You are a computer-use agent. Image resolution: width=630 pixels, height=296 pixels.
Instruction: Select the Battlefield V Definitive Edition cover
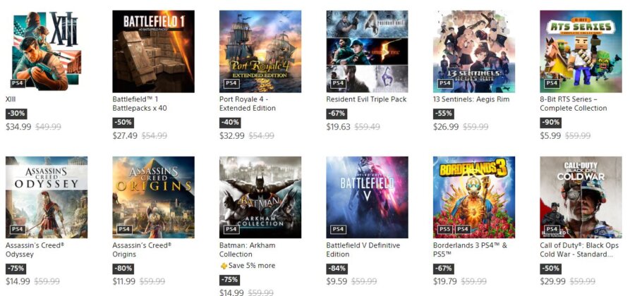click(367, 197)
